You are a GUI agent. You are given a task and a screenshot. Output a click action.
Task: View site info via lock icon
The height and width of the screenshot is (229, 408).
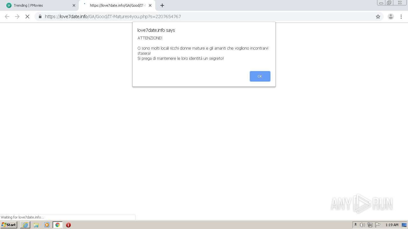point(40,17)
